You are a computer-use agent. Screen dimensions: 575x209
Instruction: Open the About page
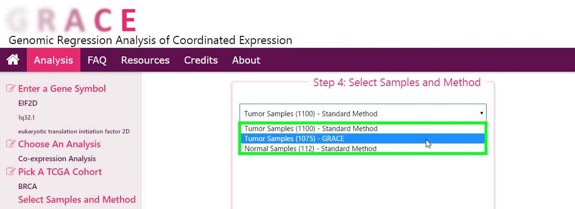coord(246,60)
